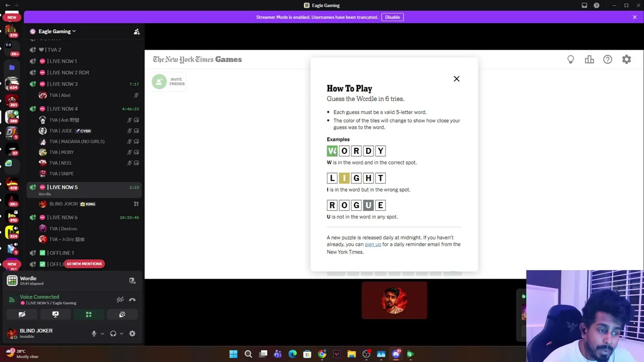The image size is (644, 362).
Task: Open the BLIND JOKER user profile avatar
Action: [x=12, y=333]
